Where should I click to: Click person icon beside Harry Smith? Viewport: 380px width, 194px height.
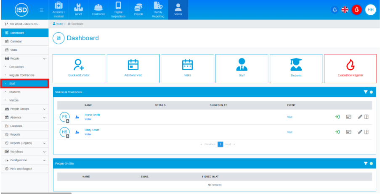pos(77,132)
